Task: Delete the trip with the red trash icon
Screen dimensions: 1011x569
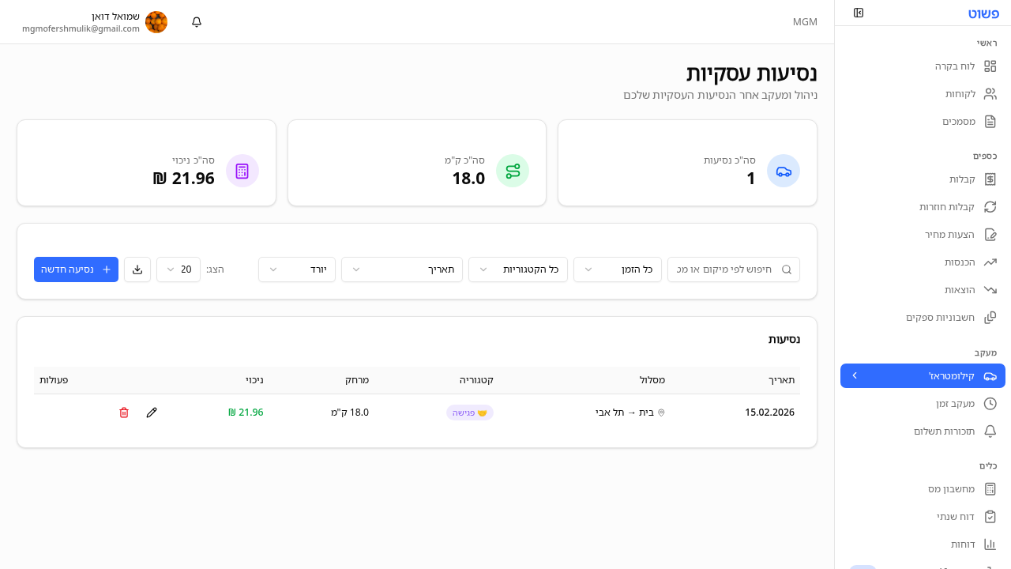Action: point(124,412)
